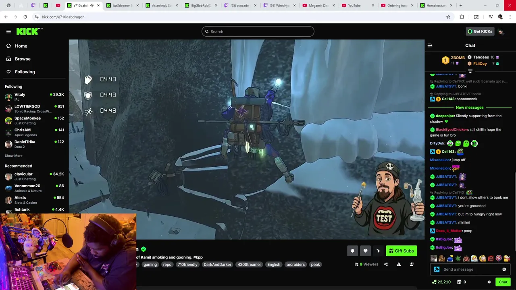The height and width of the screenshot is (290, 516).
Task: Click the KICK logo
Action: 29,31
